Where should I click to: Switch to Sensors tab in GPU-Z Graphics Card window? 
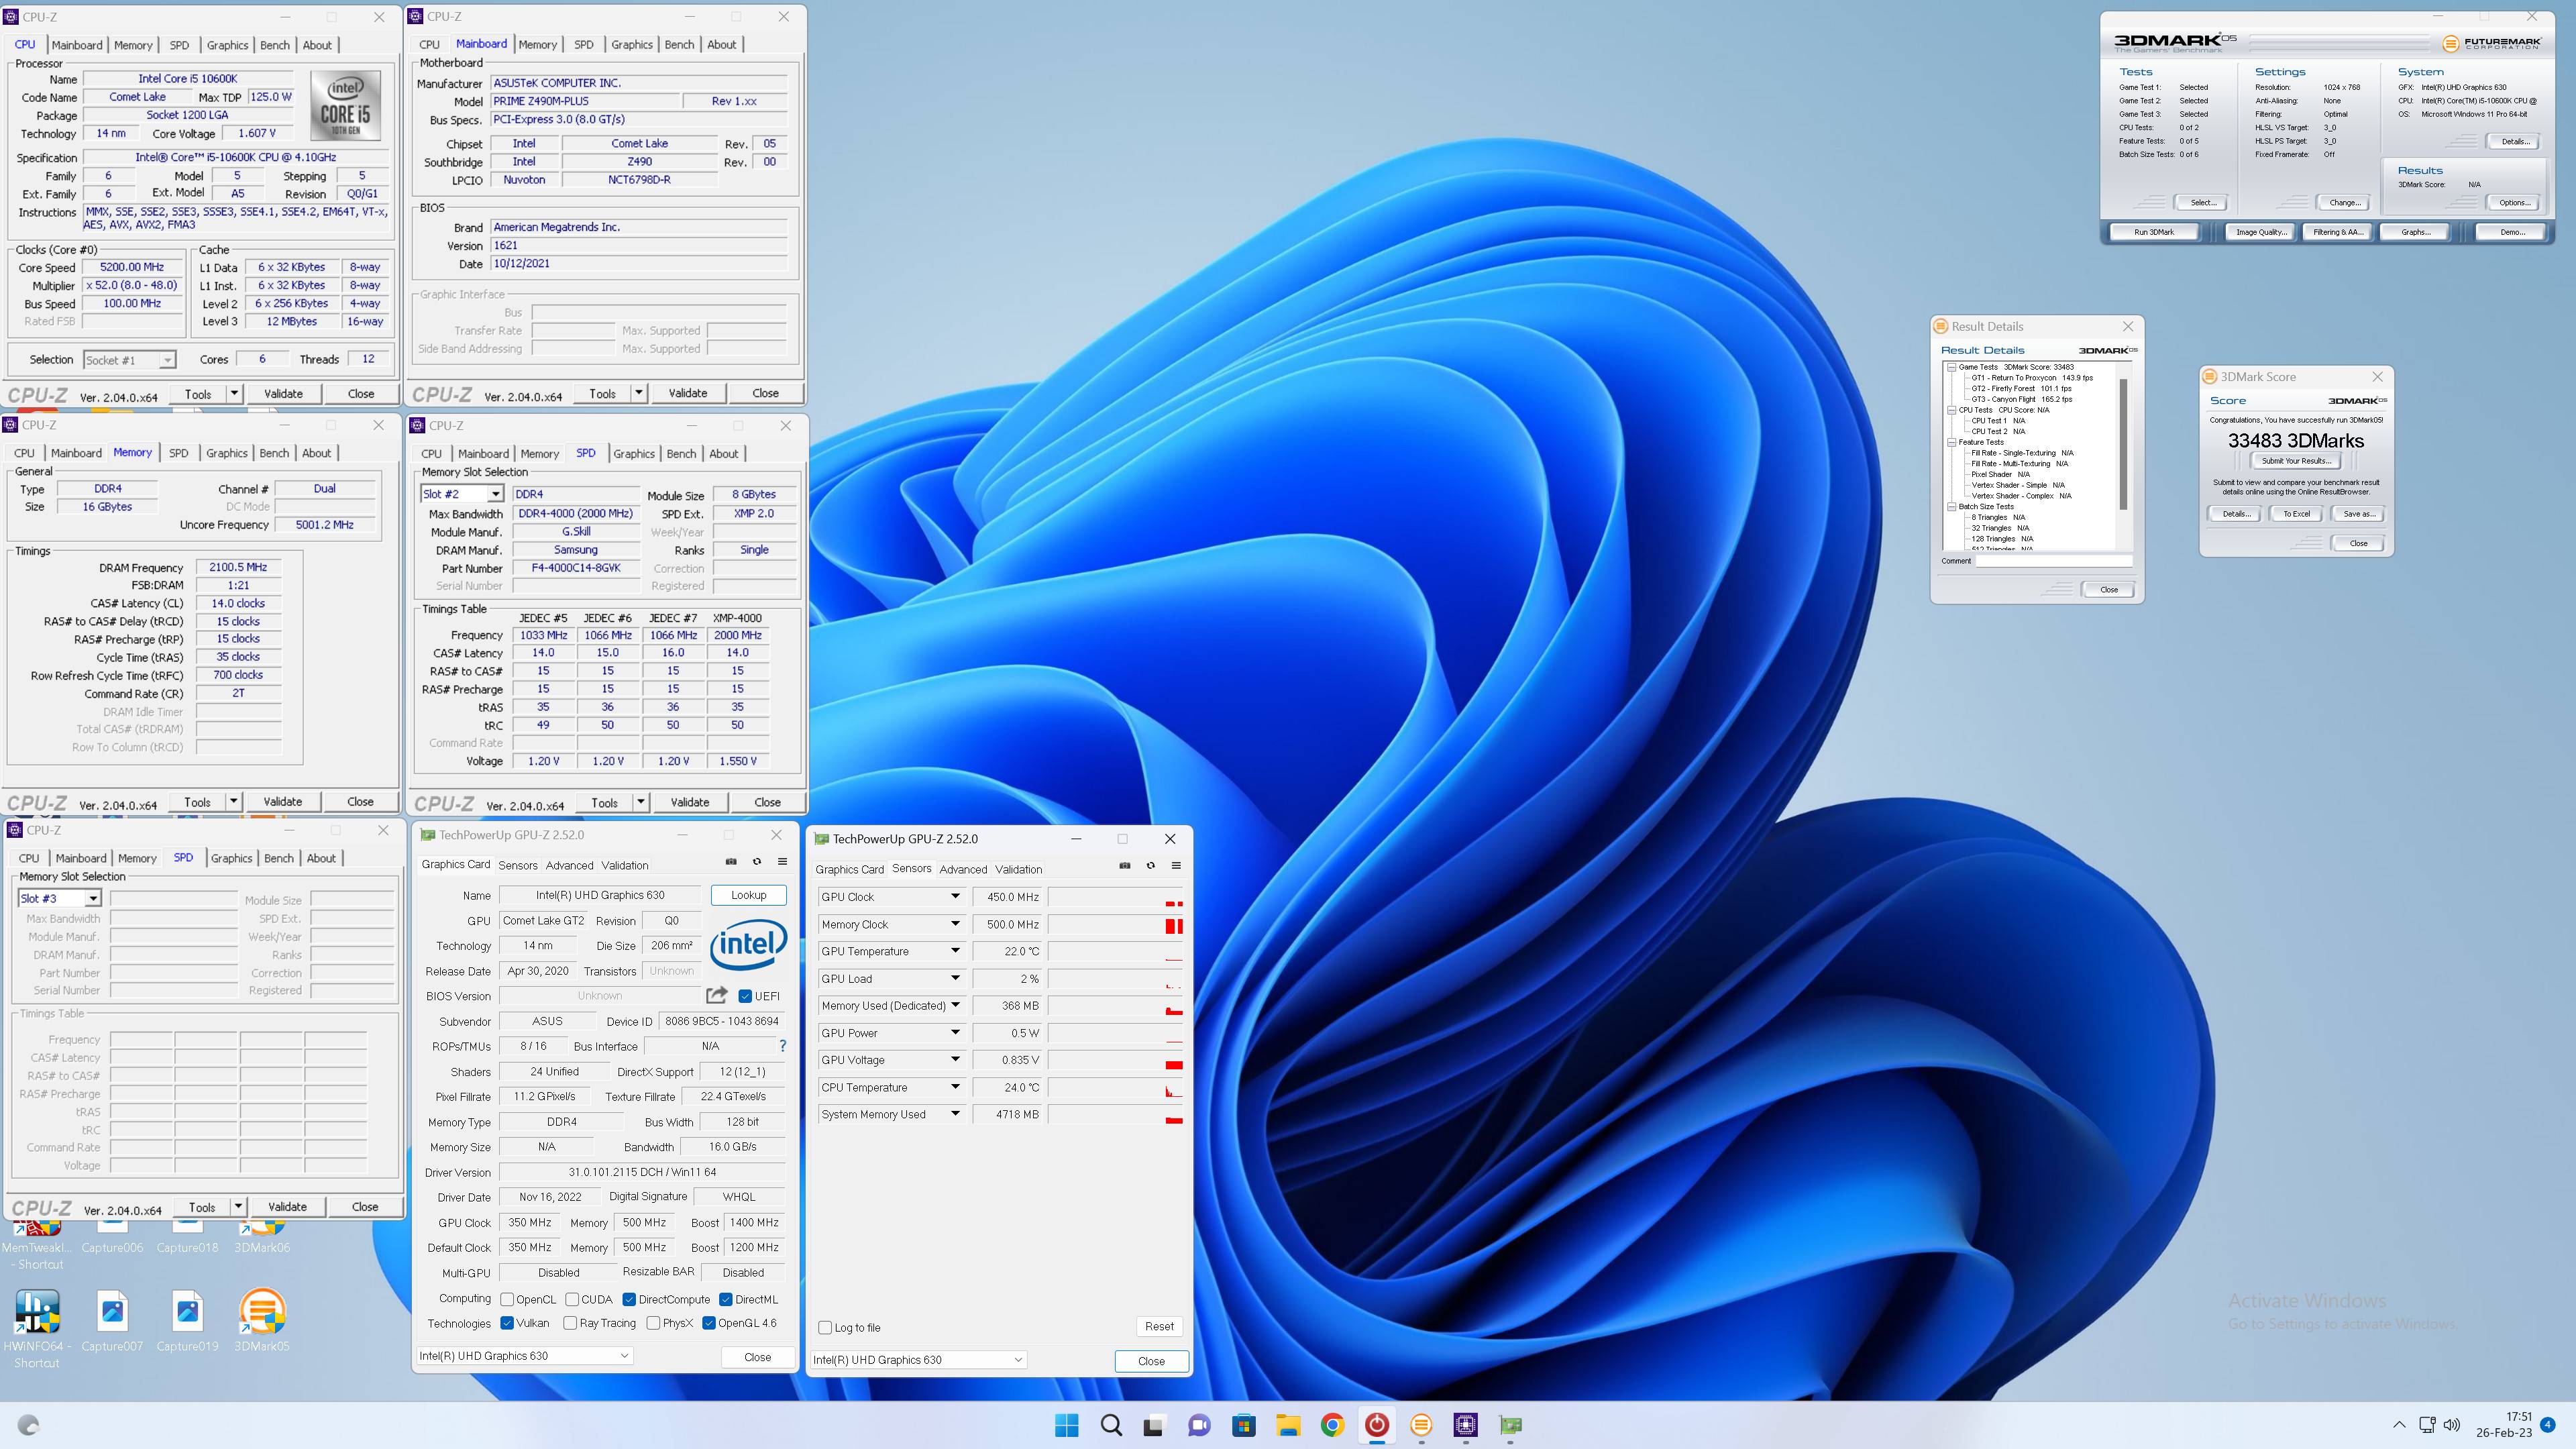[x=518, y=865]
